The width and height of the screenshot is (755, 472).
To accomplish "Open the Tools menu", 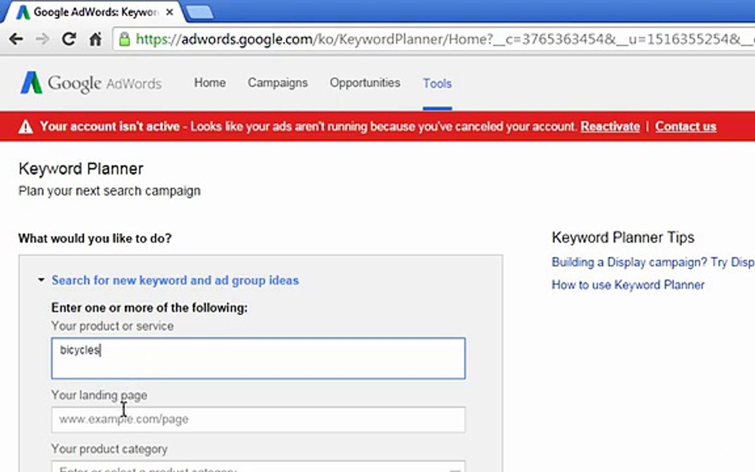I will [x=437, y=83].
